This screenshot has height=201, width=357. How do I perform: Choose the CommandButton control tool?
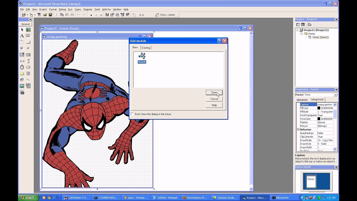[x=28, y=42]
